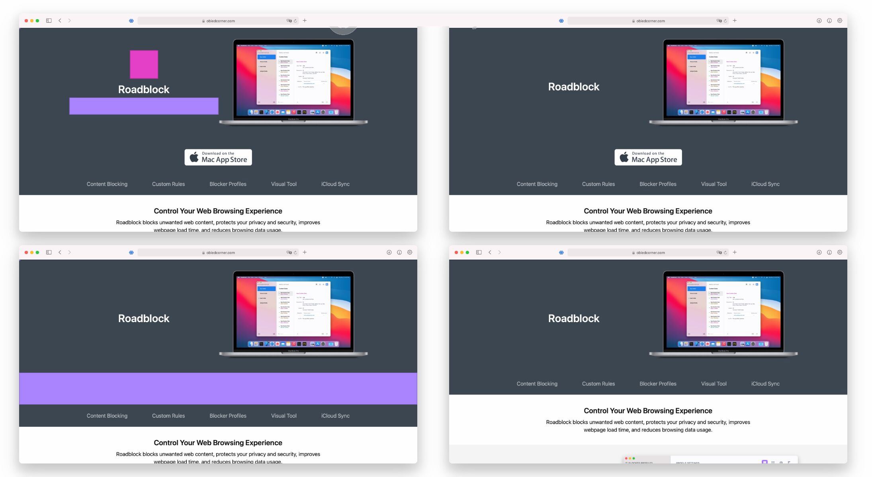Open Content Blocking link in the top-right window
This screenshot has width=872, height=477.
point(537,184)
